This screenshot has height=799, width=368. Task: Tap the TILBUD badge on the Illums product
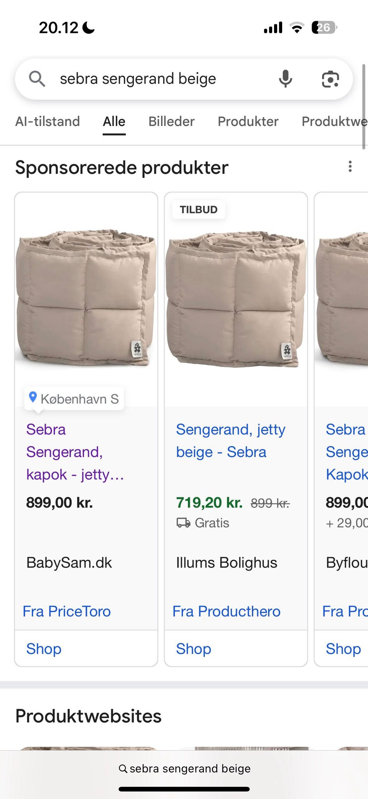pyautogui.click(x=199, y=210)
